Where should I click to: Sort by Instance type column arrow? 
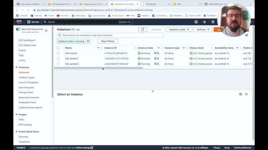click(x=184, y=48)
